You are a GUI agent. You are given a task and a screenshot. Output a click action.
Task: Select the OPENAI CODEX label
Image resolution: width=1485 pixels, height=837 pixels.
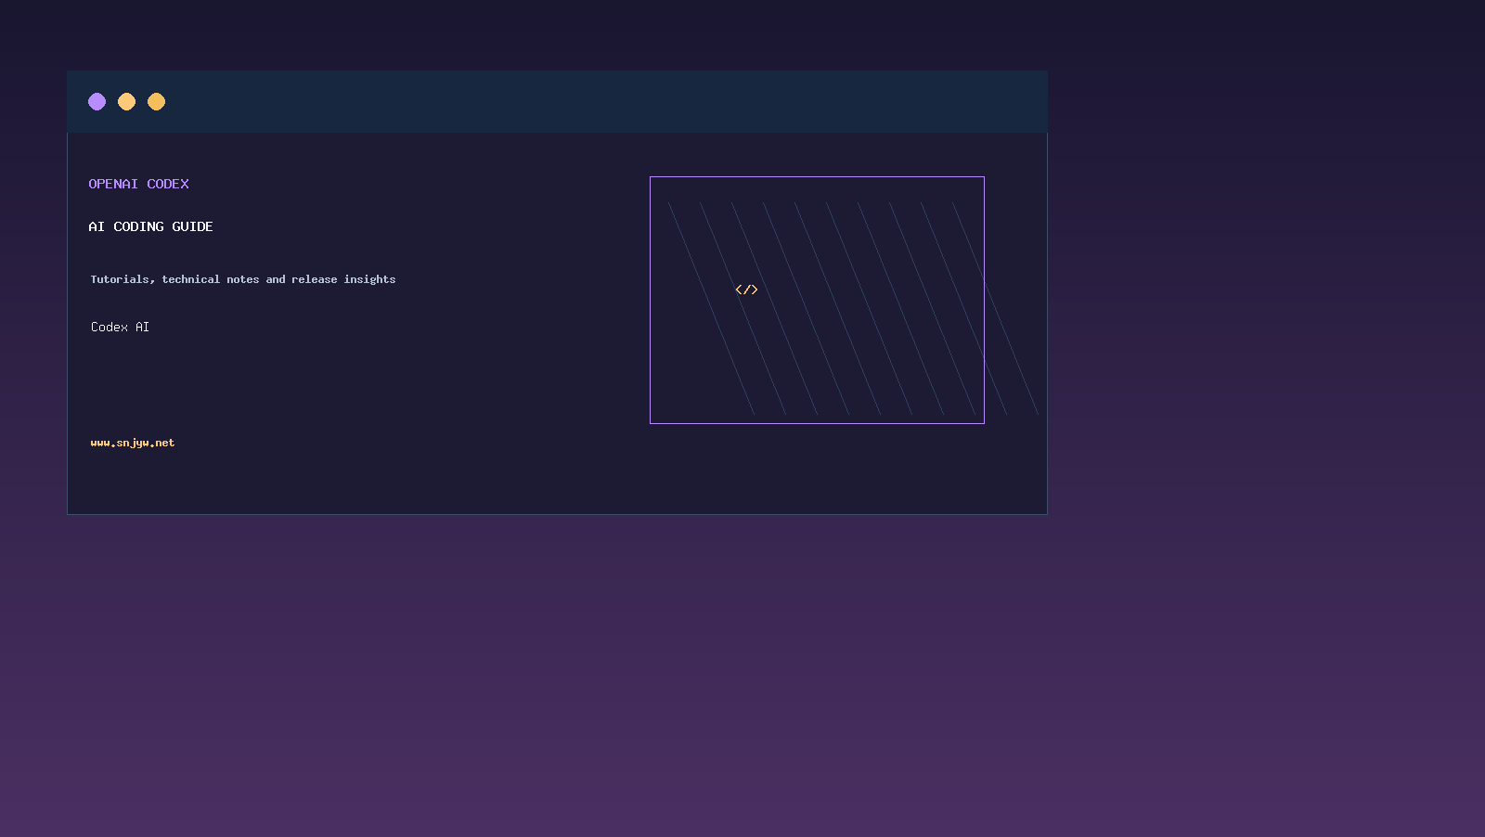pyautogui.click(x=138, y=184)
